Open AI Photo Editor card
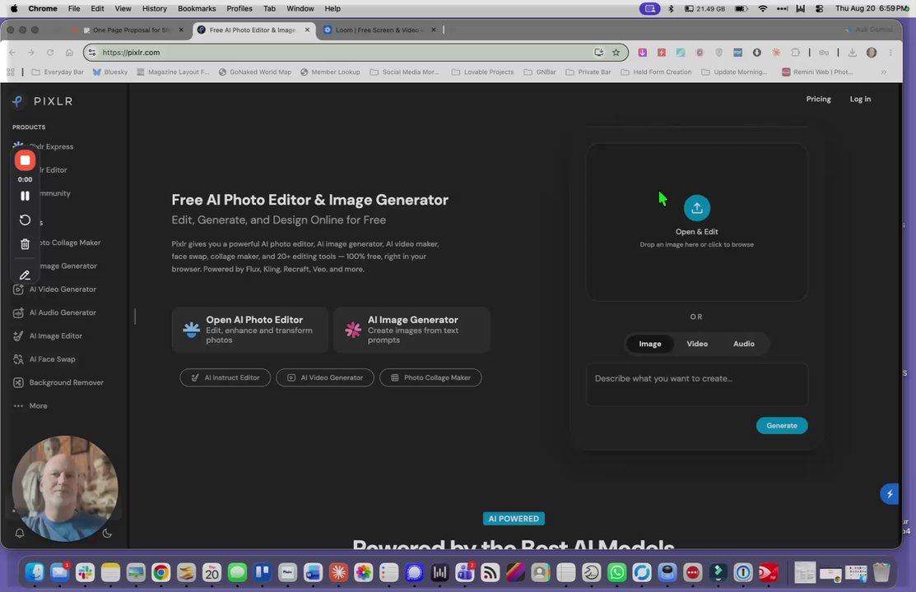Screen dimensions: 916x592 point(249,330)
